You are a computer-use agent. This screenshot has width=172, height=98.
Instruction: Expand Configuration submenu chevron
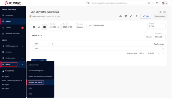(x=22, y=58)
